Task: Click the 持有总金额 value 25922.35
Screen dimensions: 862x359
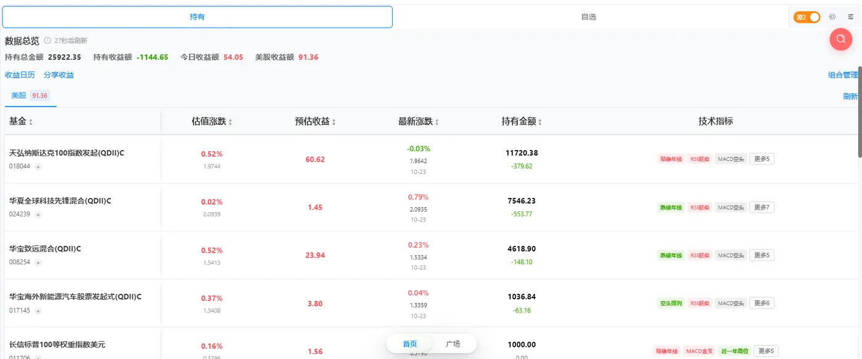Action: (65, 57)
